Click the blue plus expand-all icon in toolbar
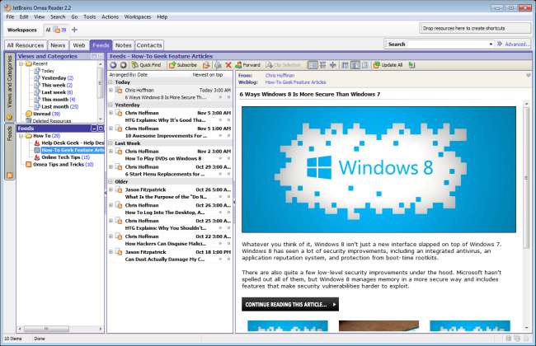536x346 pixels. click(333, 65)
